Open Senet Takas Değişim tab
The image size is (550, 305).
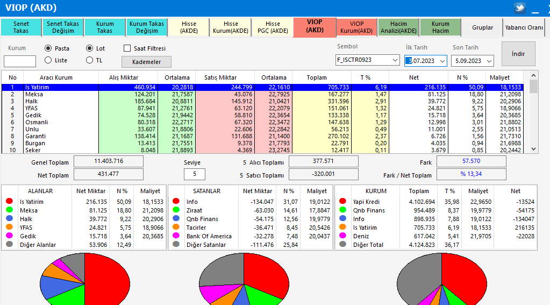(63, 27)
